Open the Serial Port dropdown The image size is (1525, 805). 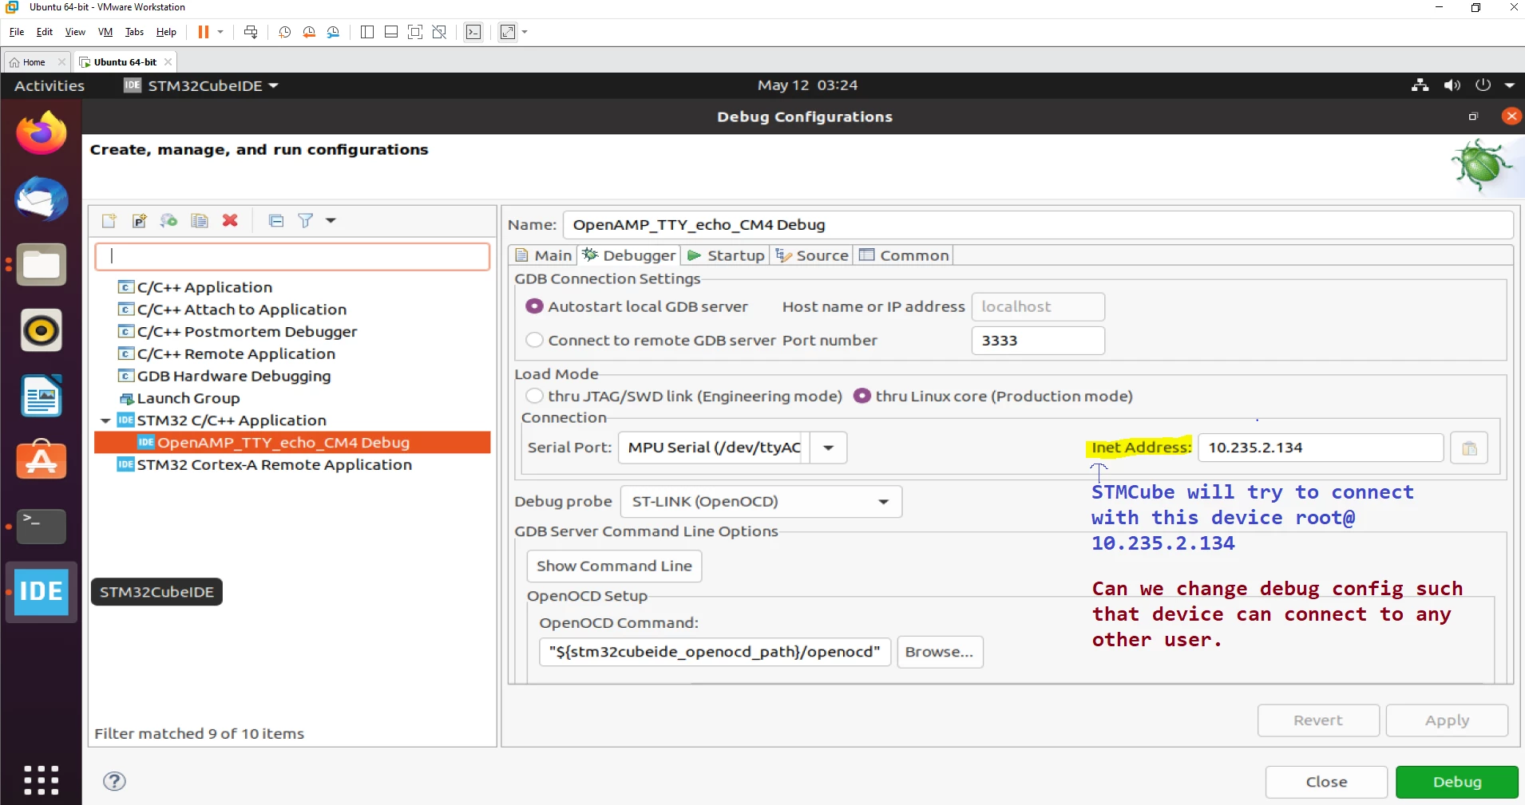pos(829,448)
